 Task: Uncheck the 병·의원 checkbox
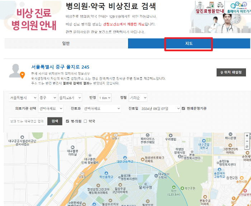67,121
